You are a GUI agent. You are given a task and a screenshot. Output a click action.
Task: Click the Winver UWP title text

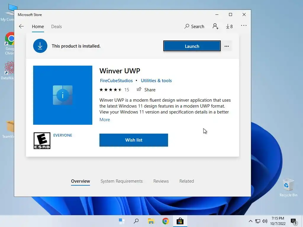(120, 71)
